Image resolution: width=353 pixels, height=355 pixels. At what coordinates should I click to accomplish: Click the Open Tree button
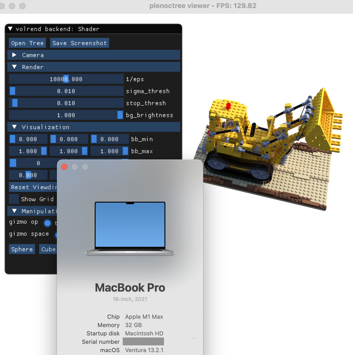(x=27, y=43)
